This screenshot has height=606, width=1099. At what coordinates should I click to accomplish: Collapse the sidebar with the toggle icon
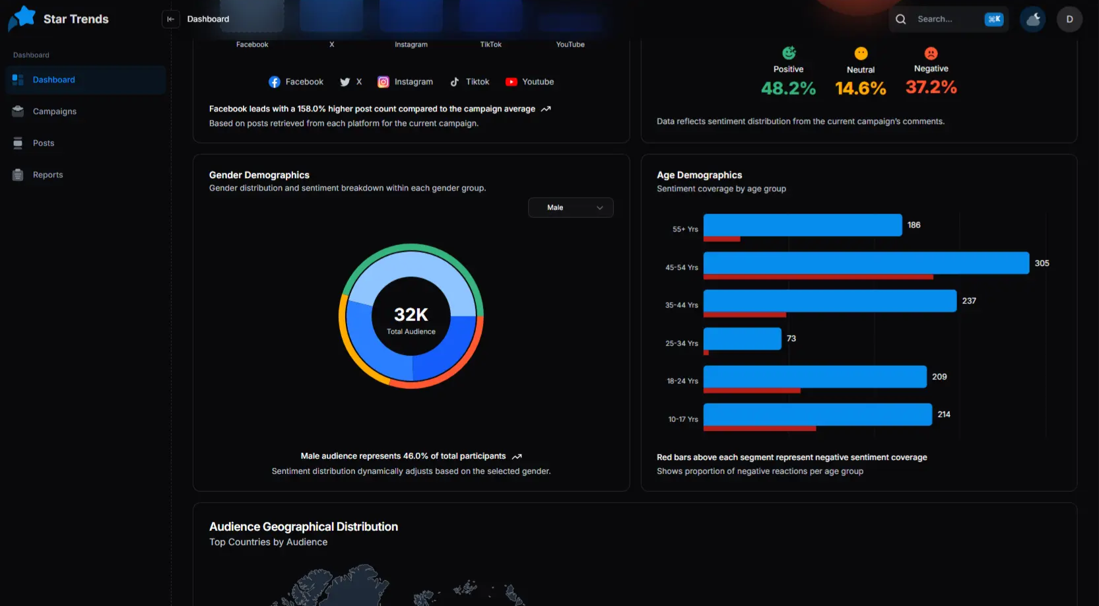click(x=170, y=19)
